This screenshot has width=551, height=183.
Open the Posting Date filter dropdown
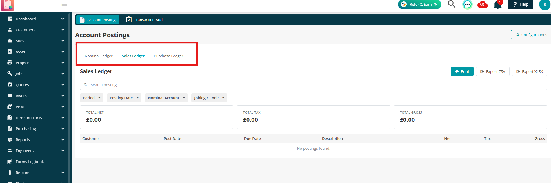(124, 98)
